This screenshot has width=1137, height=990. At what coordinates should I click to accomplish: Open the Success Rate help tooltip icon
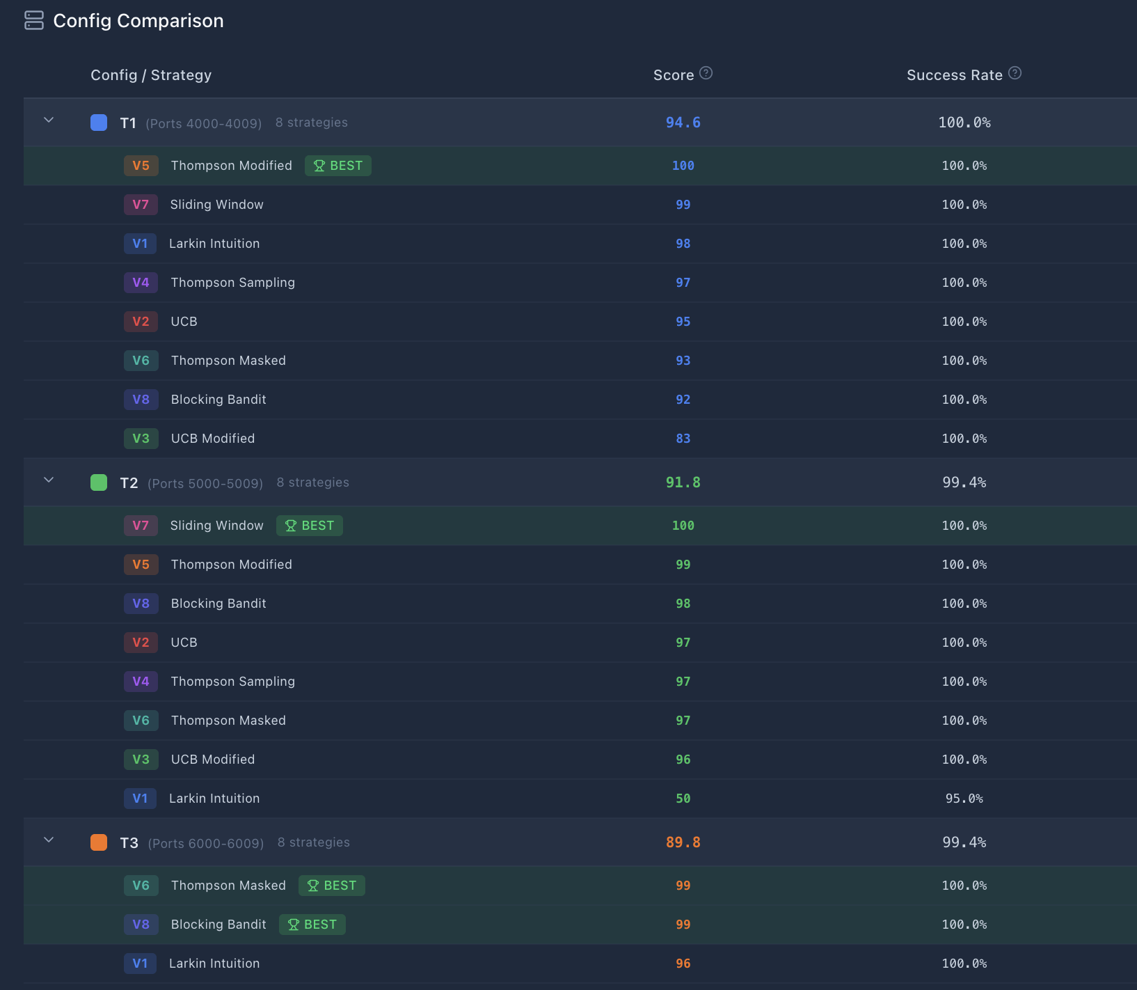pyautogui.click(x=1015, y=72)
